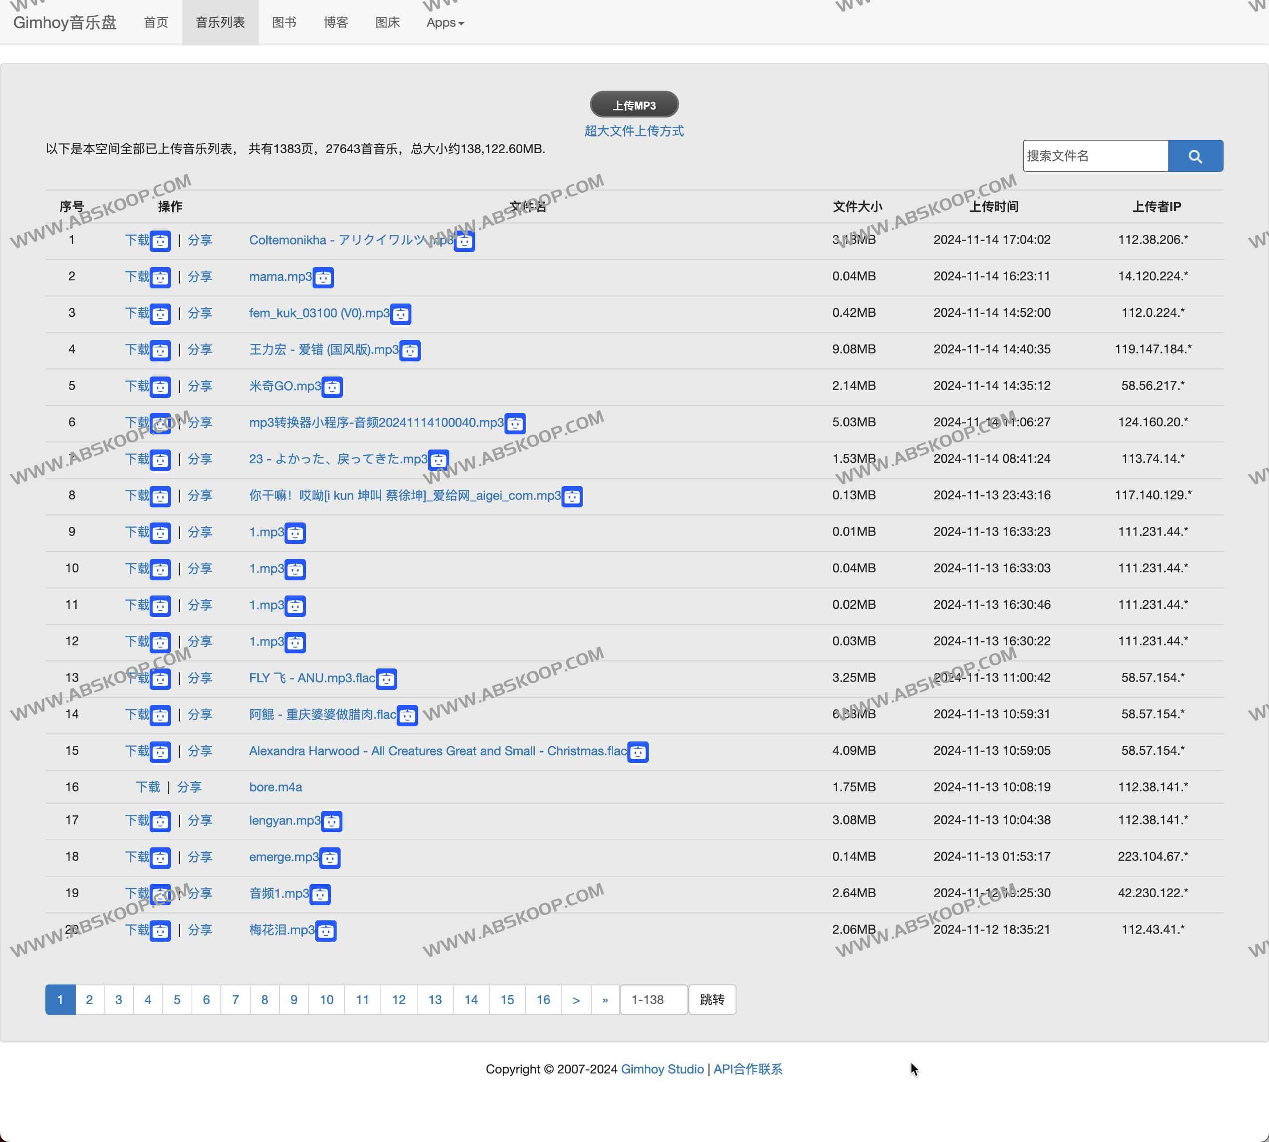The width and height of the screenshot is (1269, 1142).
Task: Open 超大文件上传方式 link
Action: click(x=634, y=131)
